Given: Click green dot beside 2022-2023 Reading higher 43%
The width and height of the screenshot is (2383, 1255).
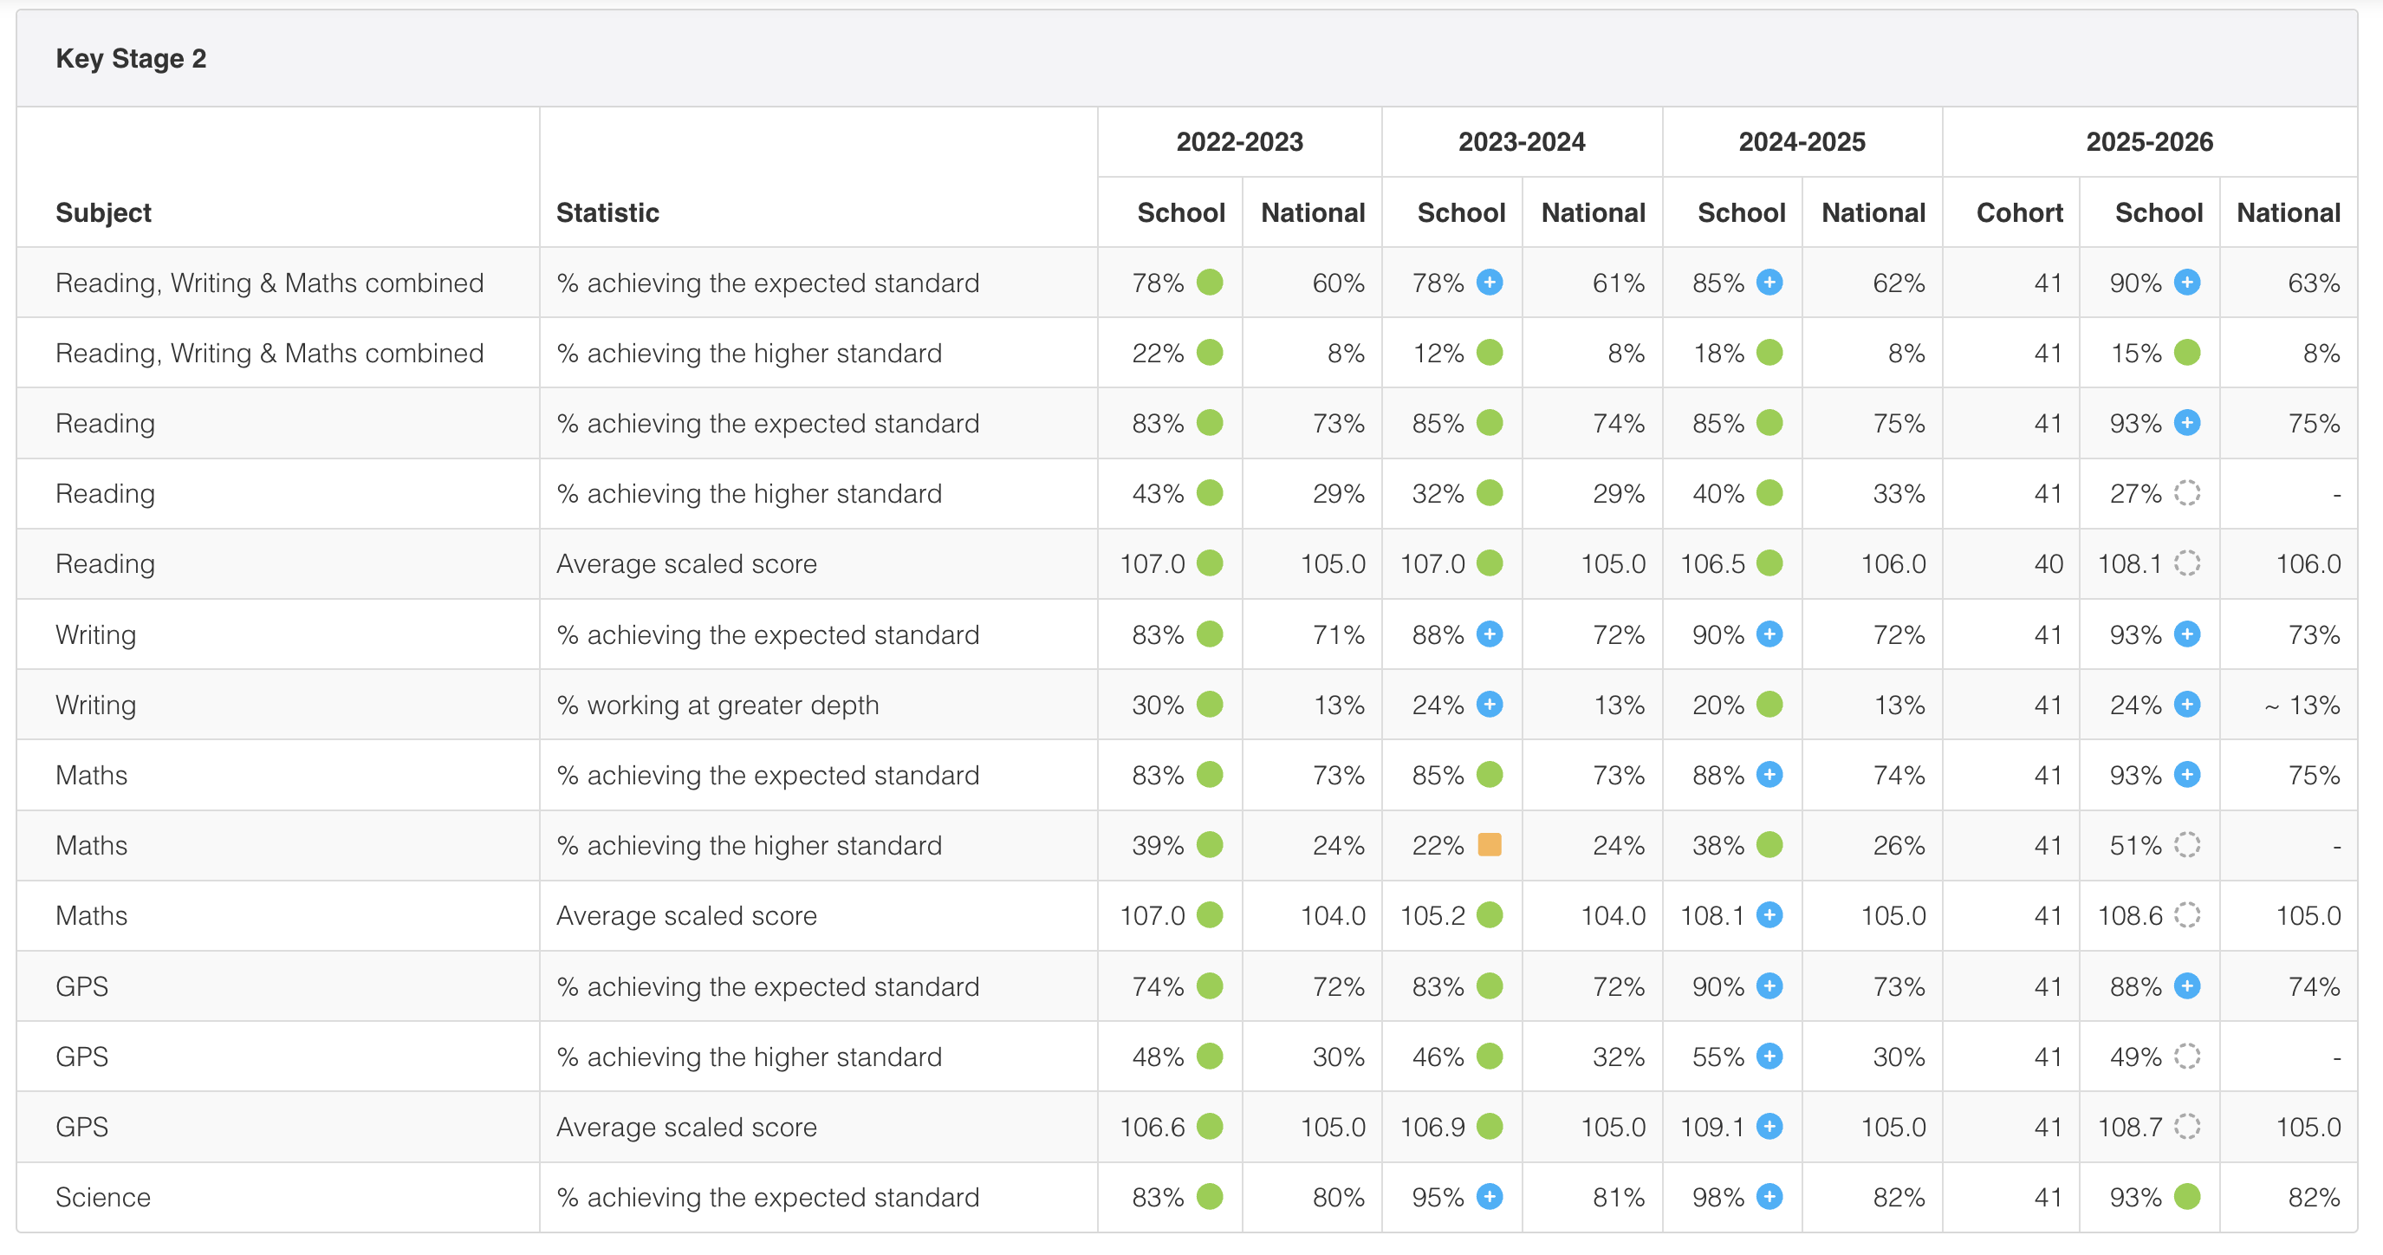Looking at the screenshot, I should pos(1210,493).
